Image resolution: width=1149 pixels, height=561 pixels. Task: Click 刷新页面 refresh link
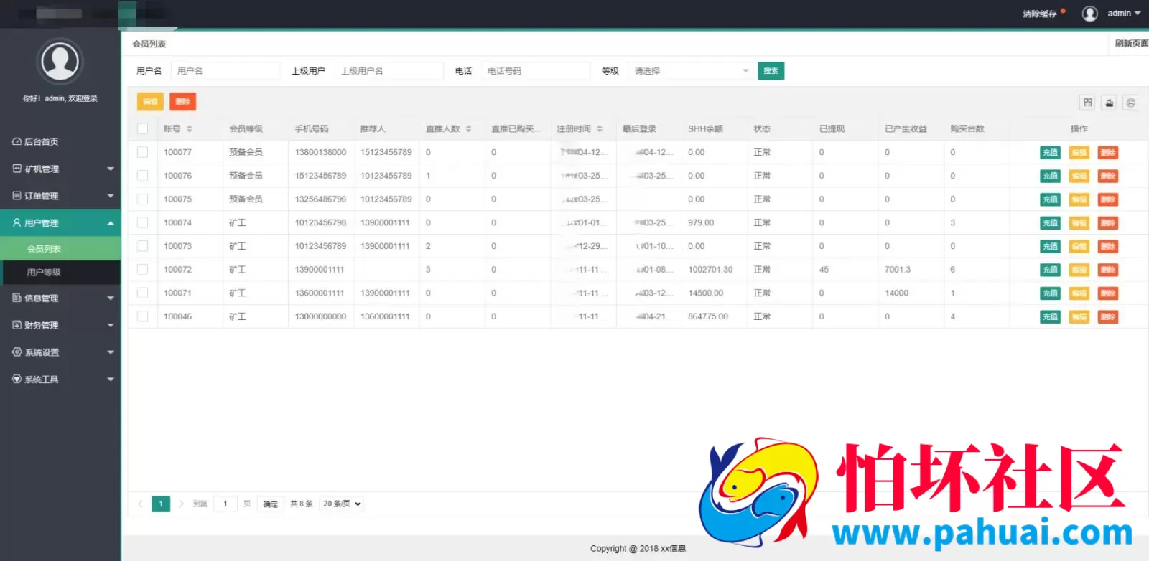(1131, 44)
